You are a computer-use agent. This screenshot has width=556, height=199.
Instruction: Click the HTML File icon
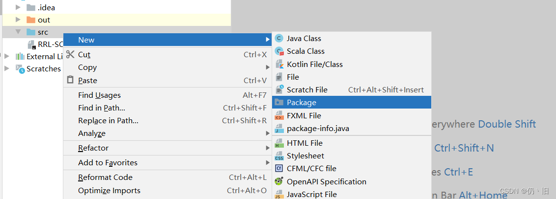tap(279, 143)
